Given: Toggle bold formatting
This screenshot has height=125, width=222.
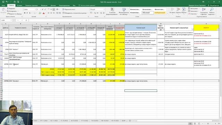Looking at the screenshot, I should point(25,13).
